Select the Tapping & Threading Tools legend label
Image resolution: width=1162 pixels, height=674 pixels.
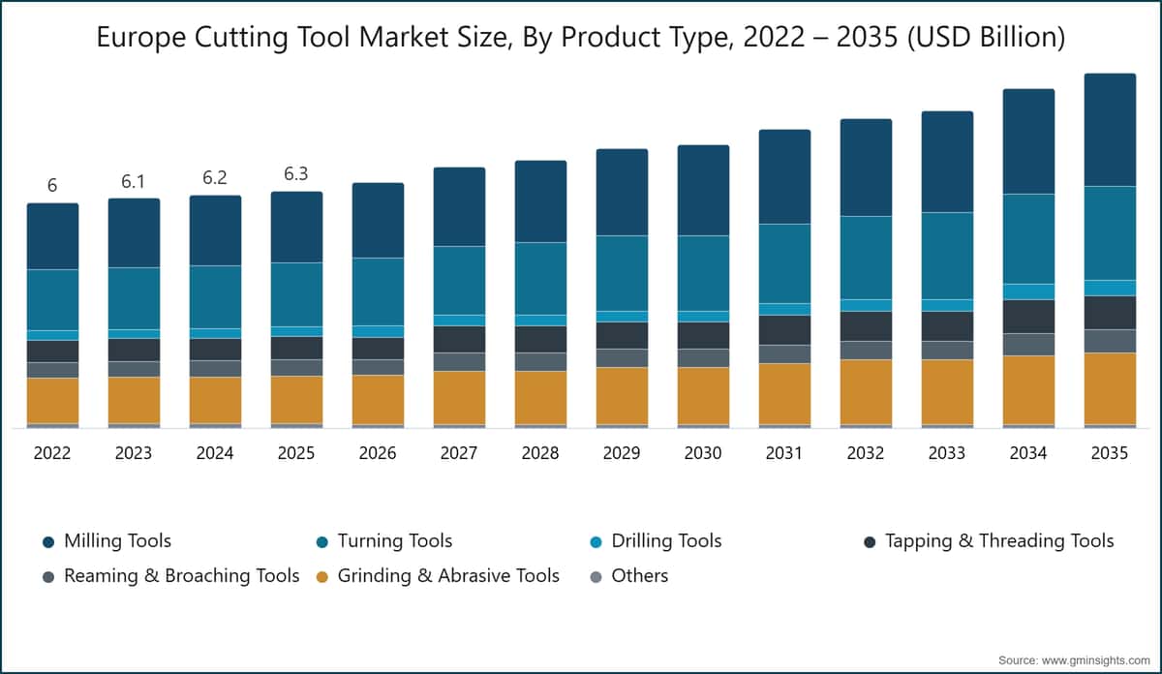point(999,541)
